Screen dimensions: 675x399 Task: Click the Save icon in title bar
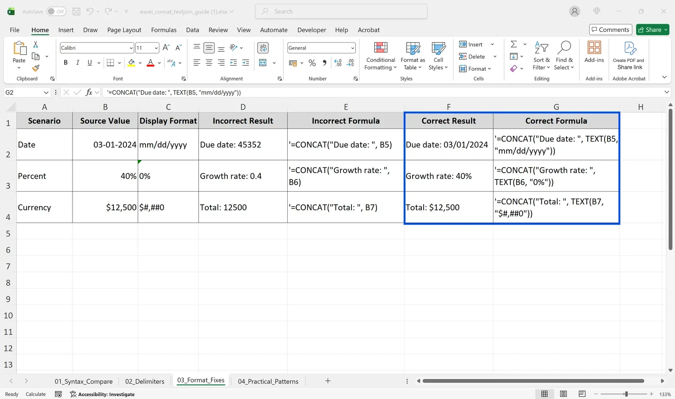76,11
